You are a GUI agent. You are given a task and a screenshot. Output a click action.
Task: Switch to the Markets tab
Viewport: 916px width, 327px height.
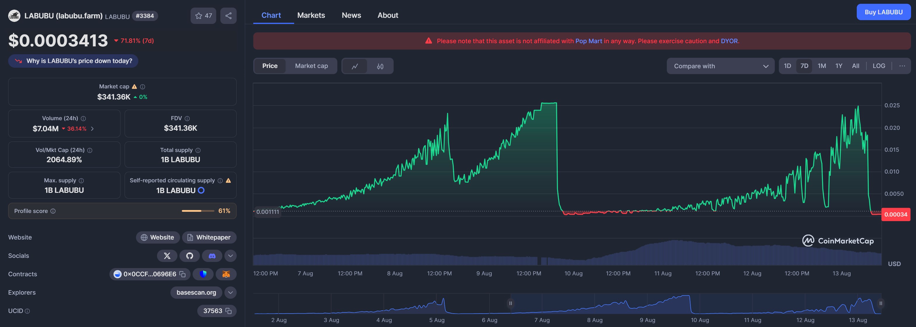(311, 15)
